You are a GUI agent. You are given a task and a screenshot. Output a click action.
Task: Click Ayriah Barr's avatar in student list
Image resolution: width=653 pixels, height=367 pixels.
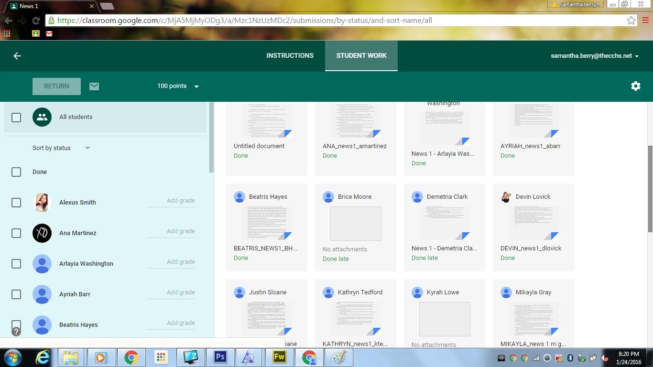42,294
